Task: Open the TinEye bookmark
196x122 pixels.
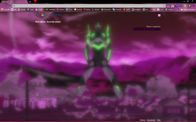Action: (x=169, y=9)
